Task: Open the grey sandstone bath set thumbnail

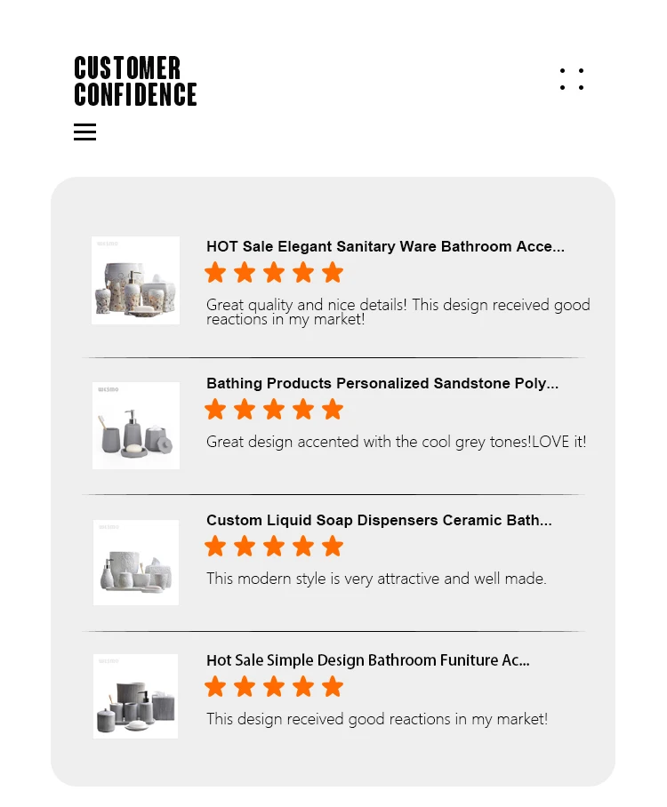Action: (136, 426)
